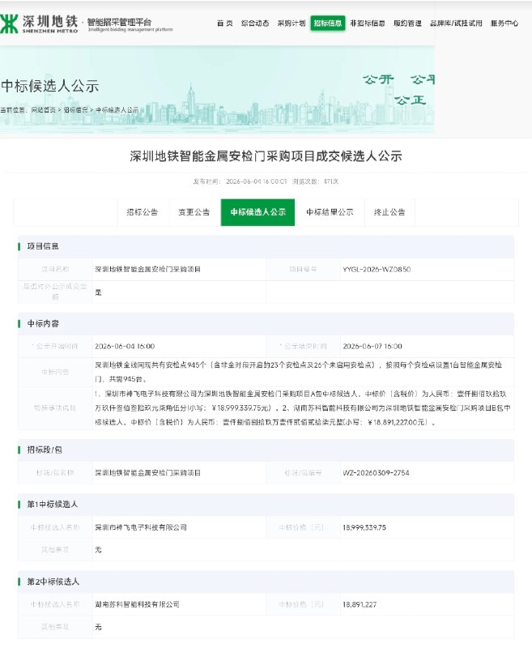Click the page heading 中标候选人公示 in banner
Screen dimensions: 532x648
click(50, 86)
